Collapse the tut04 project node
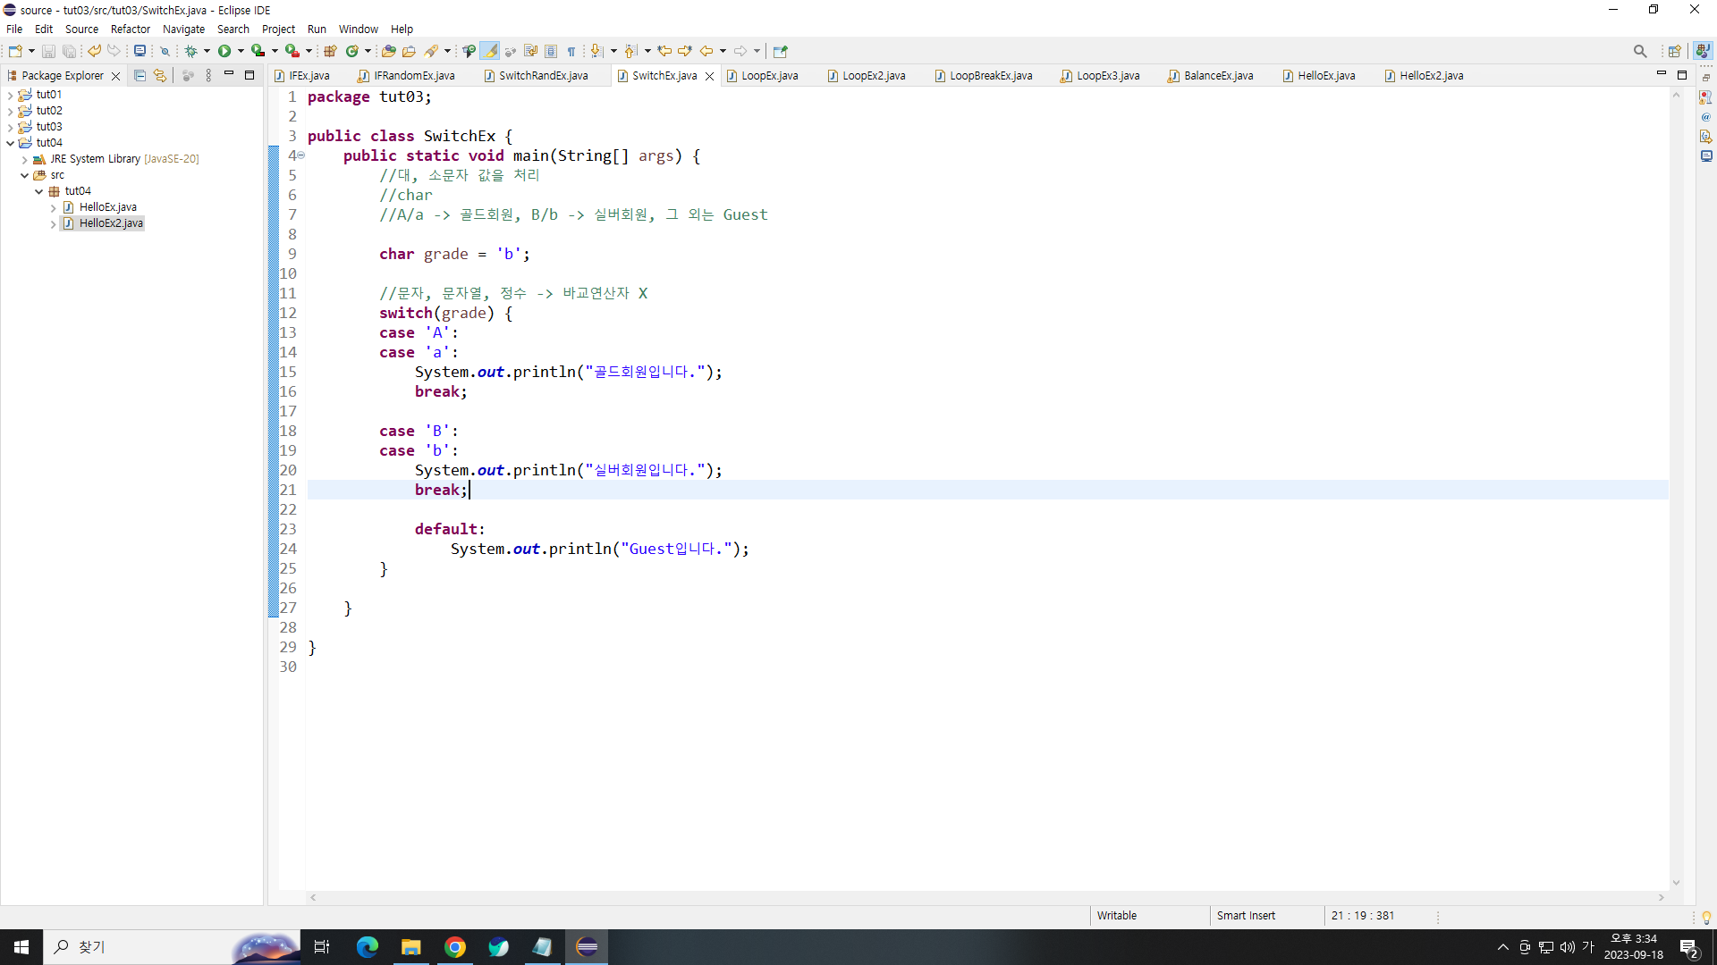 [x=10, y=143]
